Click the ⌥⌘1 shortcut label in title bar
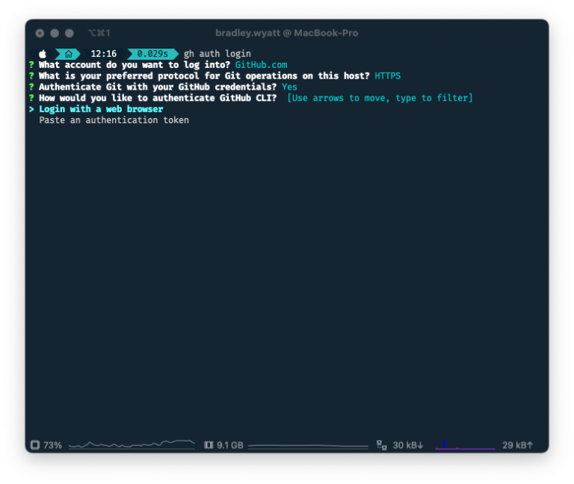The height and width of the screenshot is (484, 574). pos(99,33)
